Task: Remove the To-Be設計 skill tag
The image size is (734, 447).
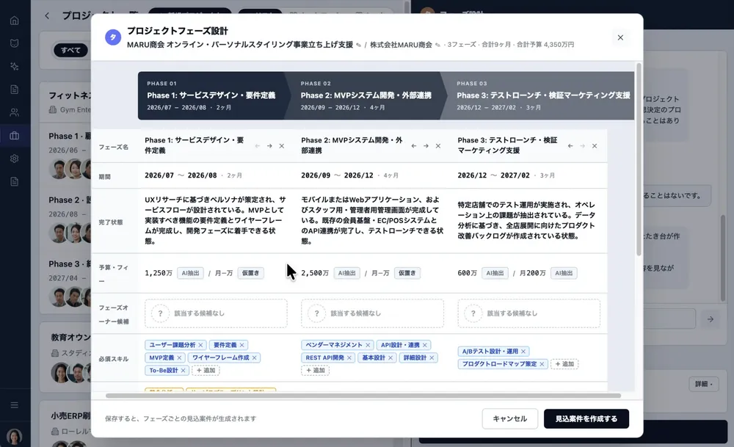Action: pyautogui.click(x=183, y=370)
